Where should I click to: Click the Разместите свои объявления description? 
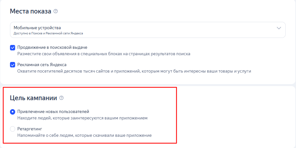point(103,54)
